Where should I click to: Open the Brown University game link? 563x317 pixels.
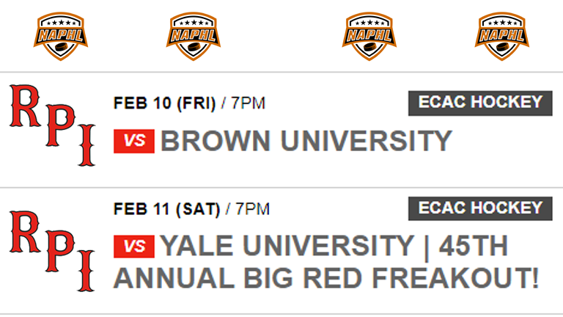[306, 140]
